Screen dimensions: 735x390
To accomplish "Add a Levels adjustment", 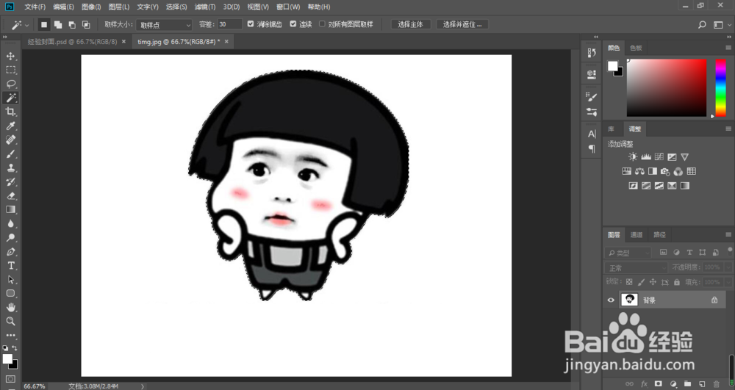I will click(646, 157).
